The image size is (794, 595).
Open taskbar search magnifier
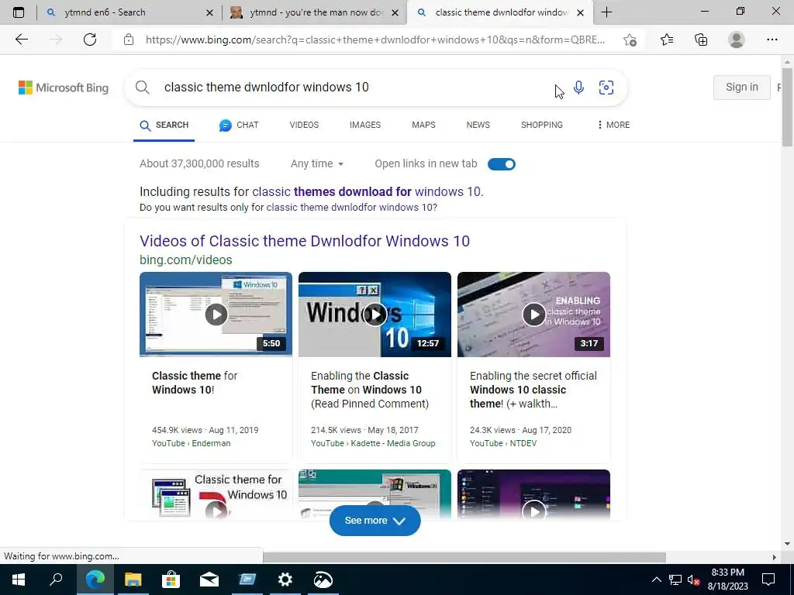56,580
